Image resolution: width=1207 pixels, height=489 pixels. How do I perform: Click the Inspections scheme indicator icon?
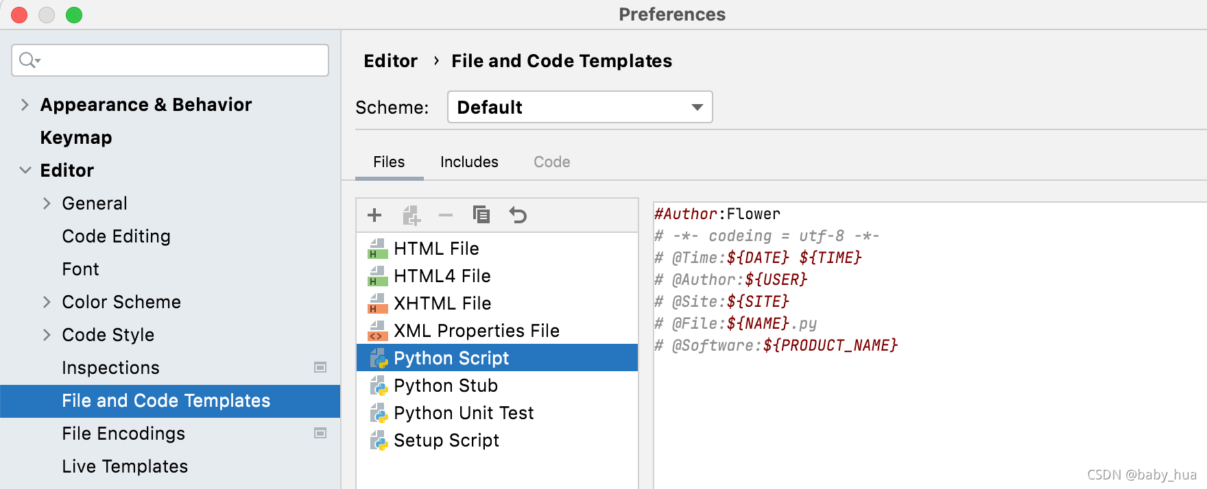(x=320, y=368)
